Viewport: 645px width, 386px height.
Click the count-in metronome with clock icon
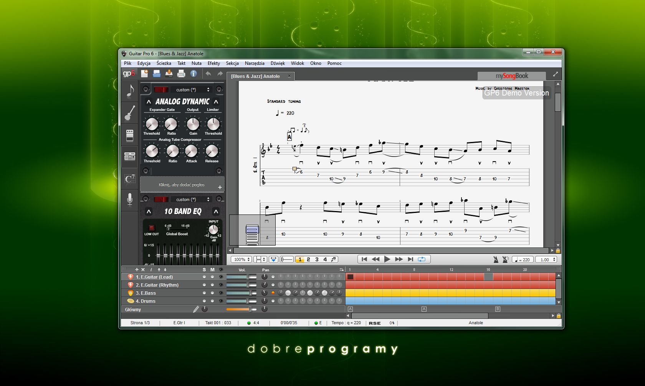point(506,259)
